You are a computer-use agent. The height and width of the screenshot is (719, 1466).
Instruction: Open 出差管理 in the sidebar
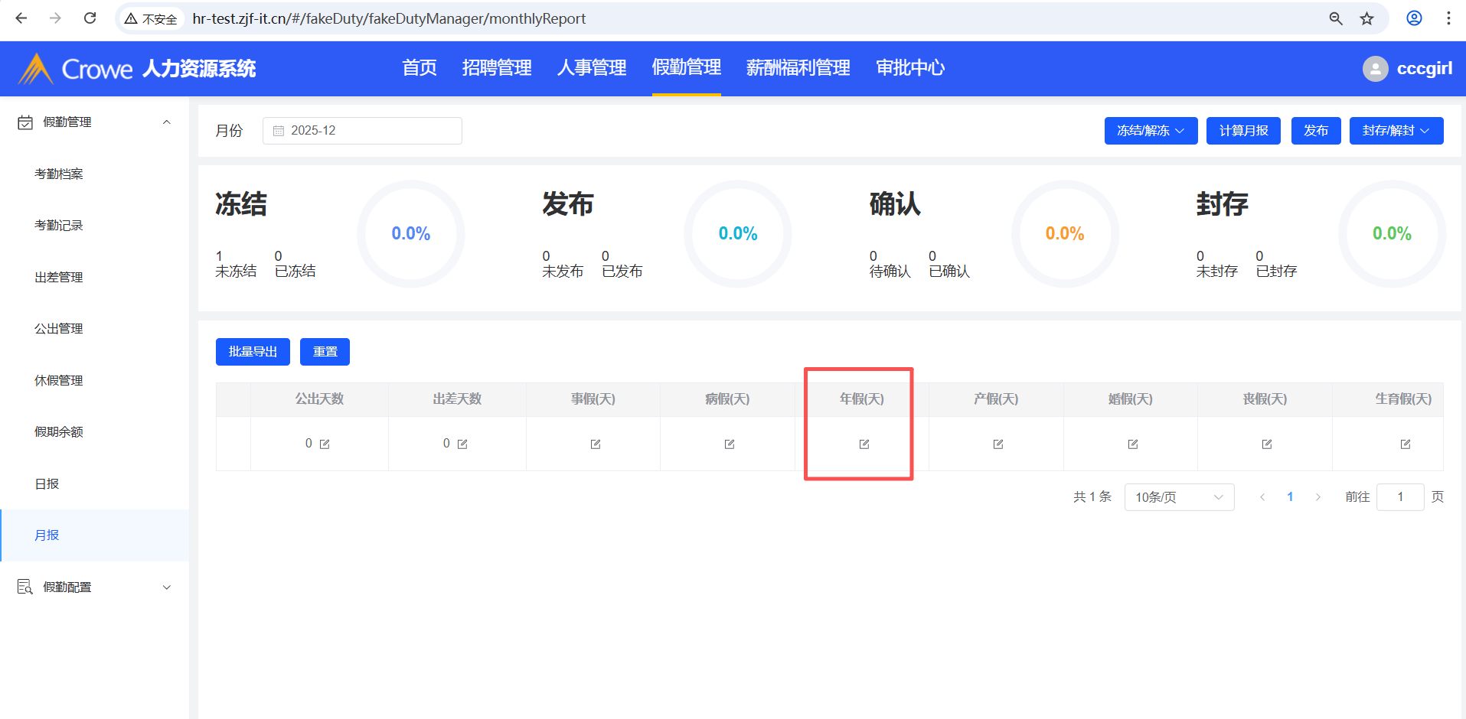pos(95,277)
